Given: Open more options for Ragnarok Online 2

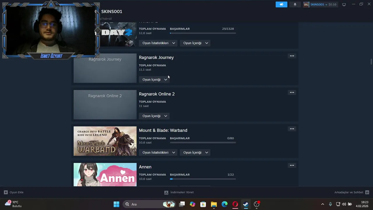Looking at the screenshot, I should [292, 92].
